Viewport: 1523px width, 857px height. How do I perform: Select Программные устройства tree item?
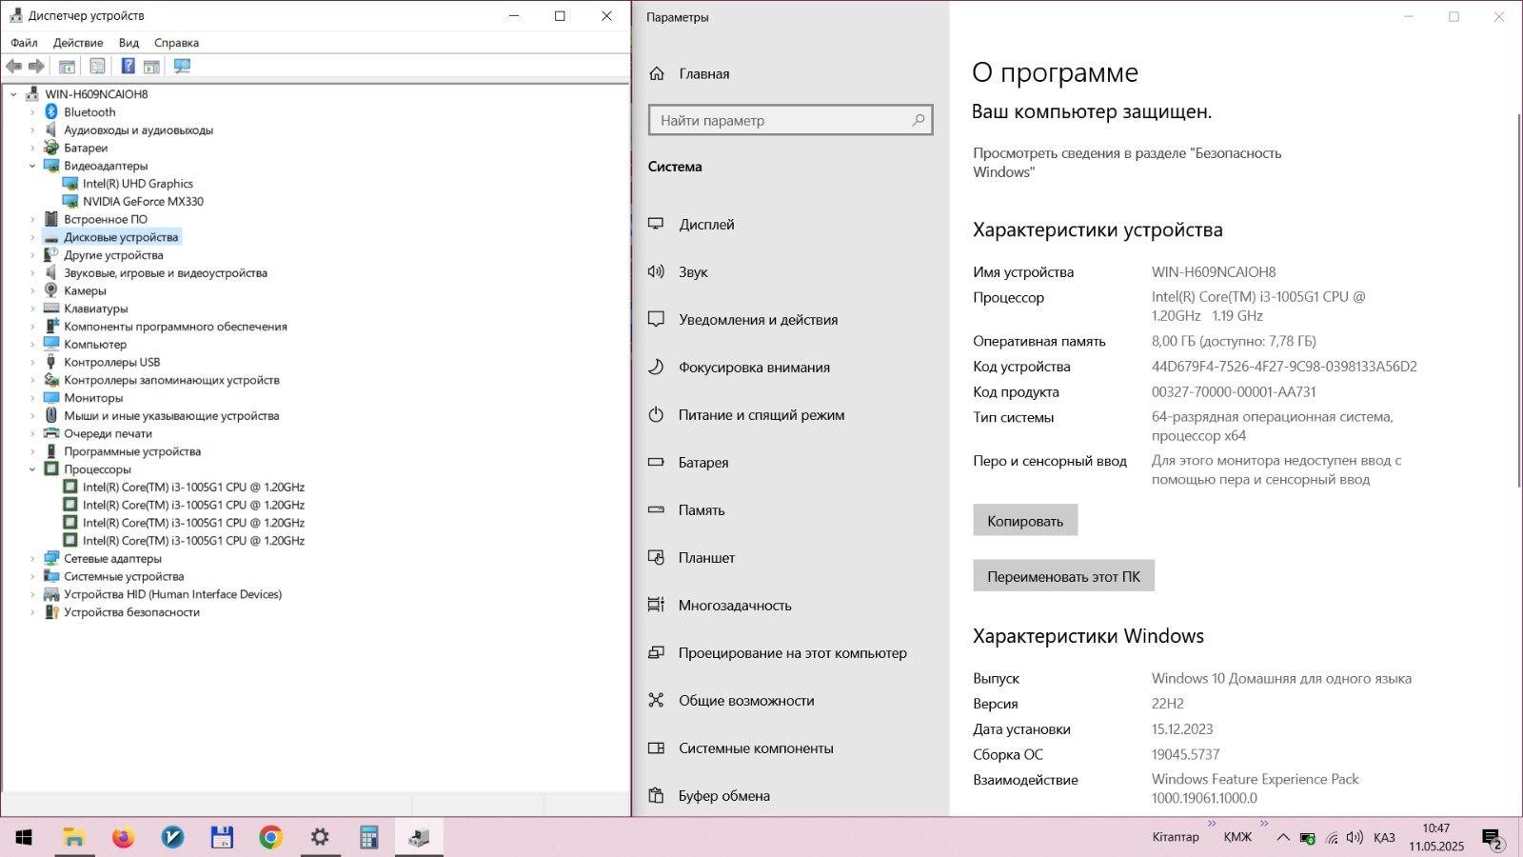132,451
